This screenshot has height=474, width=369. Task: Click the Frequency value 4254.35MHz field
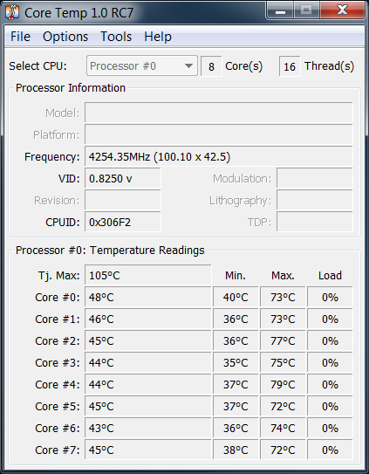tap(218, 156)
